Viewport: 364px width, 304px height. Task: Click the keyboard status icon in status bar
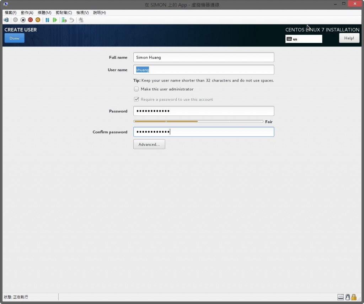pyautogui.click(x=341, y=297)
